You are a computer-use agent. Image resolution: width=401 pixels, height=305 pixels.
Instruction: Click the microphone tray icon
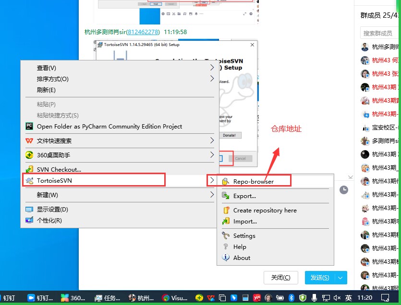click(314, 298)
